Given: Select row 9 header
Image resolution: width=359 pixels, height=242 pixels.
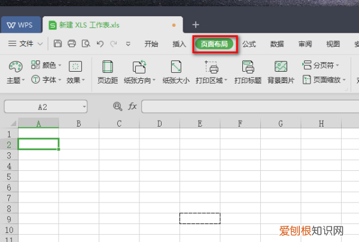Looking at the screenshot, I should click(9, 219).
